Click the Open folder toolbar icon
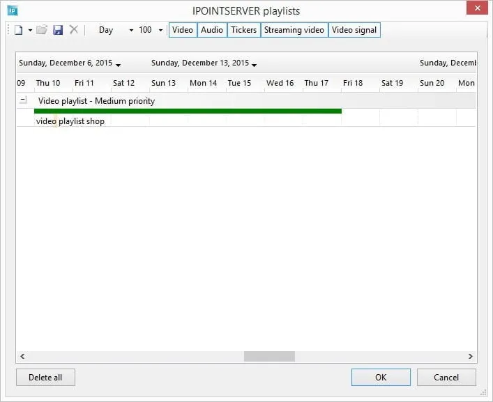493x402 pixels. point(42,30)
